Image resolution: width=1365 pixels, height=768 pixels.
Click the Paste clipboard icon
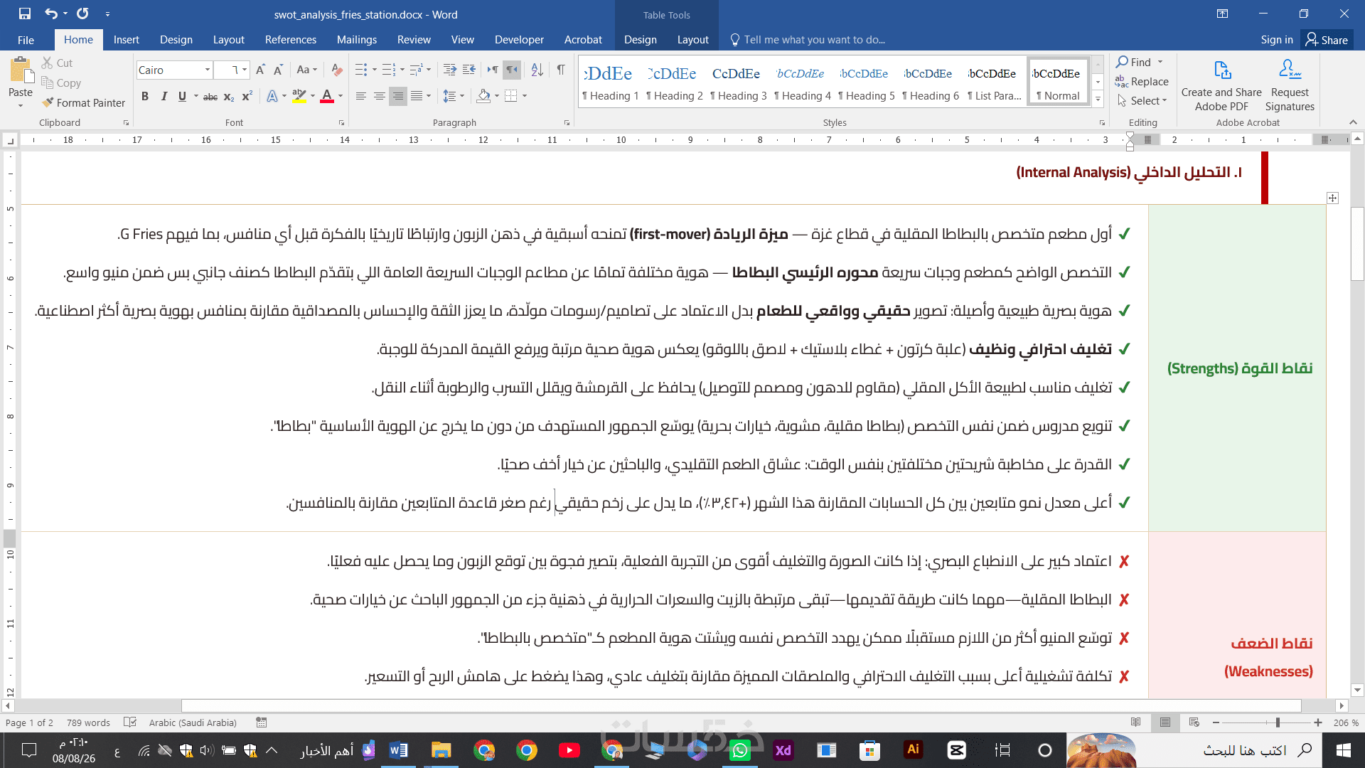click(x=21, y=71)
